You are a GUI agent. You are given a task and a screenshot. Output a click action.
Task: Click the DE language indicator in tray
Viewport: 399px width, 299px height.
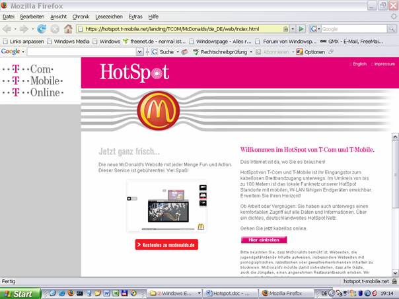coord(324,294)
